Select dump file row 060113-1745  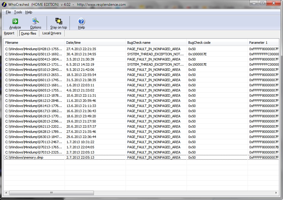pos(141,80)
